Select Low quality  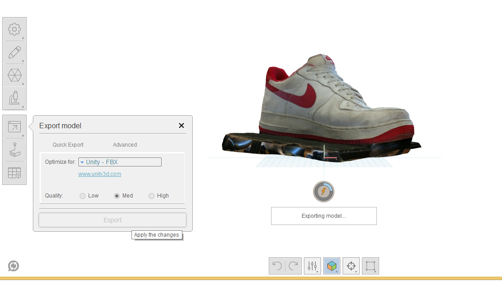[x=82, y=196]
